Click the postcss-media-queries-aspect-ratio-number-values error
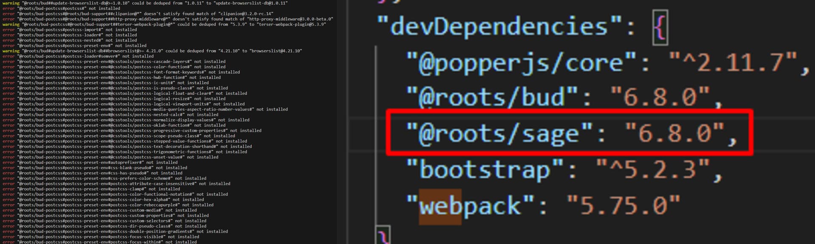 [x=145, y=109]
